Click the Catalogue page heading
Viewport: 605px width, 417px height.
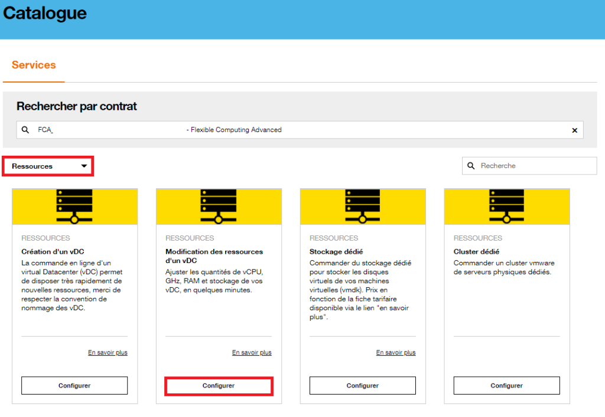(45, 13)
